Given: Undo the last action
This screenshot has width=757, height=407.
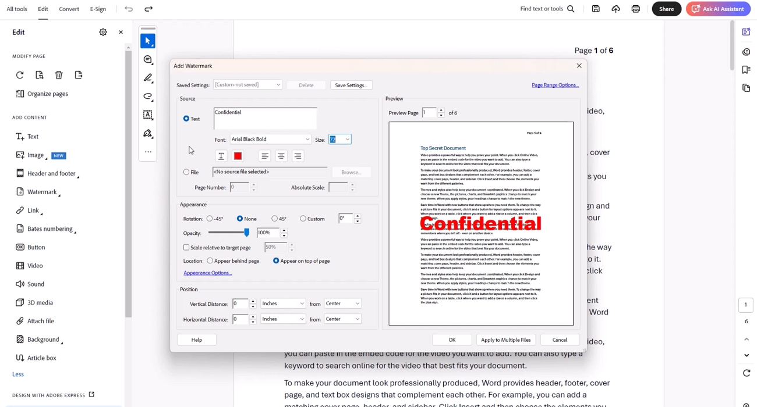Looking at the screenshot, I should [x=129, y=9].
